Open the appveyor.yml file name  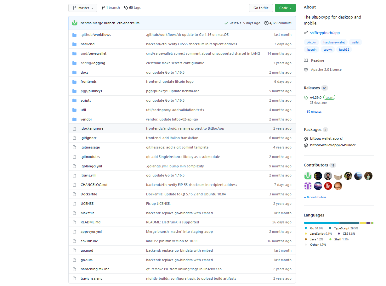tap(91, 232)
